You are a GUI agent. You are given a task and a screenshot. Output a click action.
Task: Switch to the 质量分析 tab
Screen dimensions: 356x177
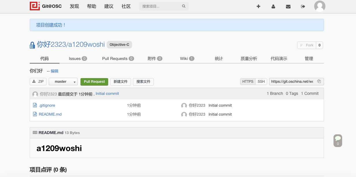coord(249,59)
